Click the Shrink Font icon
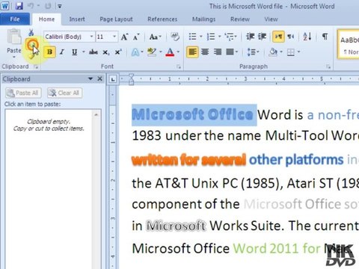The height and width of the screenshot is (269, 359). pos(136,37)
